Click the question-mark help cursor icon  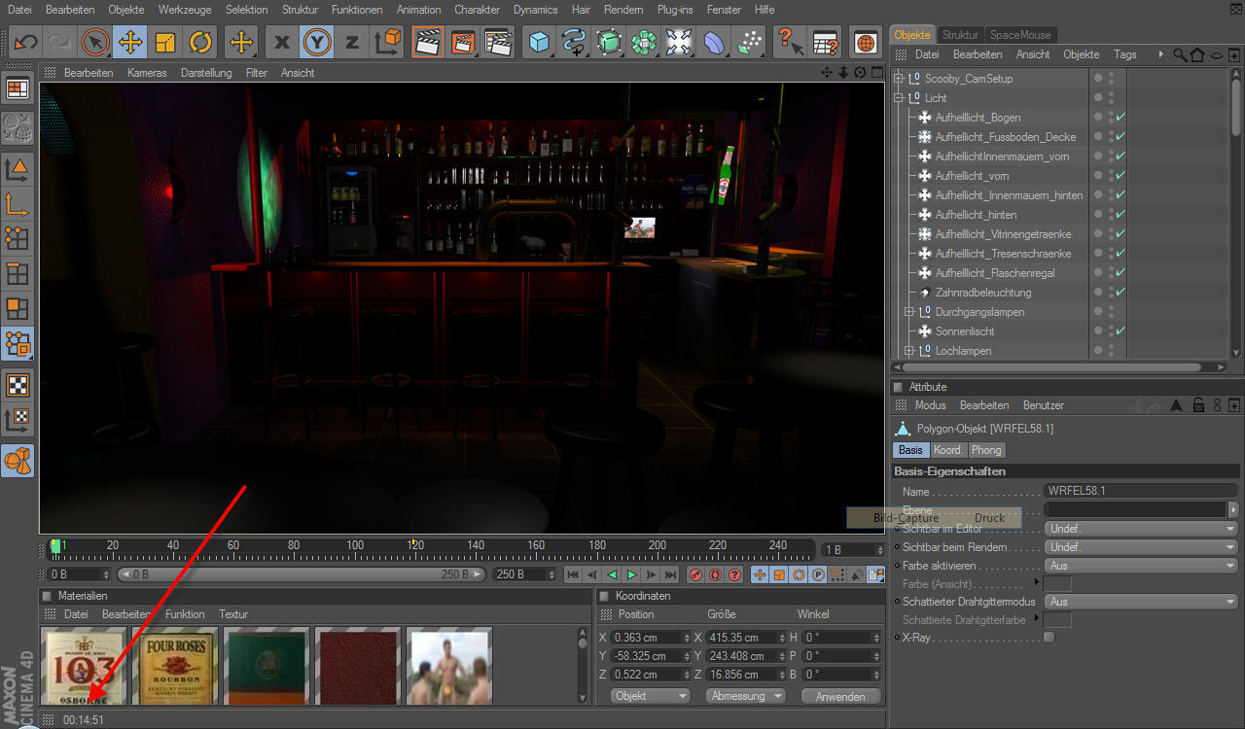tap(789, 42)
